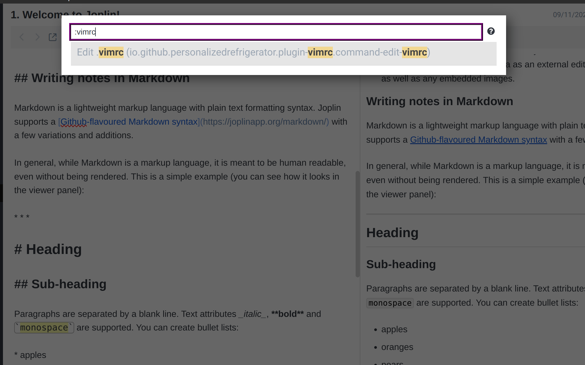Click the highlighted `monospace` code in editor
The image size is (585, 365).
(44, 327)
